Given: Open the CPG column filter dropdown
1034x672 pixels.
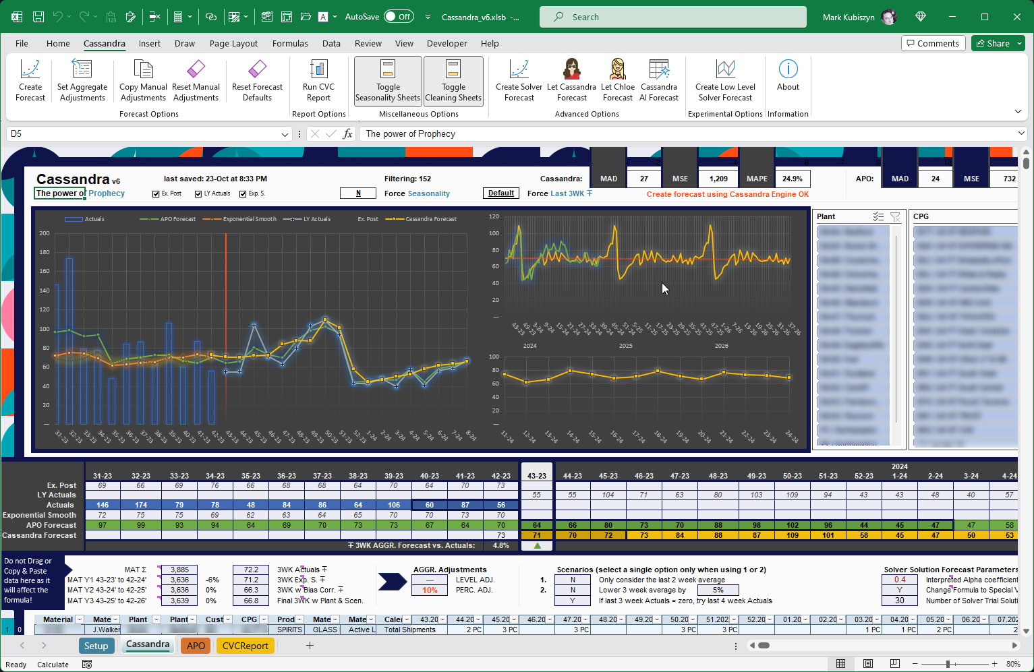Looking at the screenshot, I should 264,619.
